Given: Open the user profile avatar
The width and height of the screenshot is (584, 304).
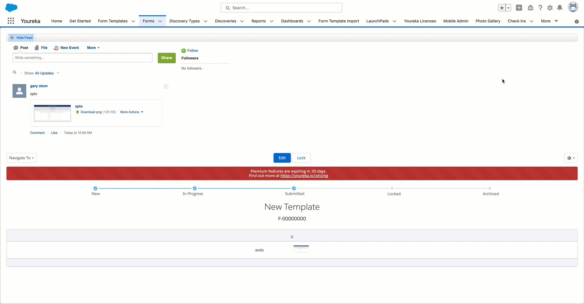Looking at the screenshot, I should coord(573,7).
